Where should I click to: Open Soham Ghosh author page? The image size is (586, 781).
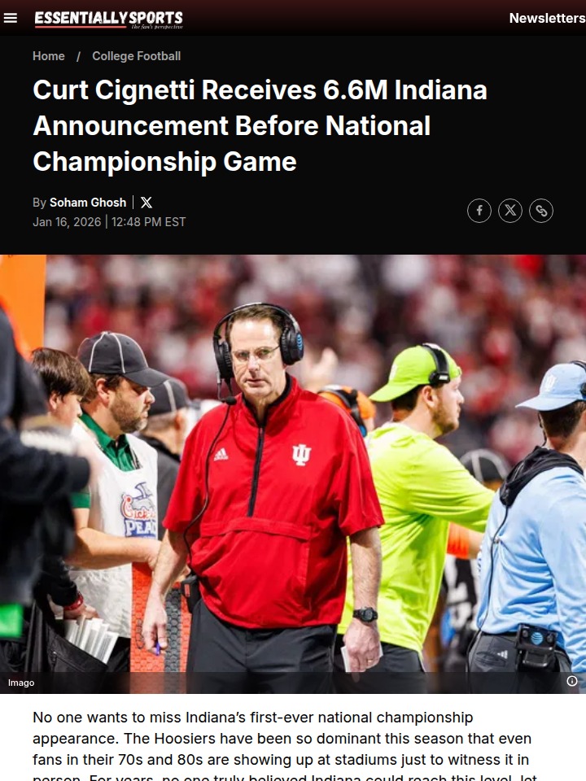pyautogui.click(x=88, y=203)
